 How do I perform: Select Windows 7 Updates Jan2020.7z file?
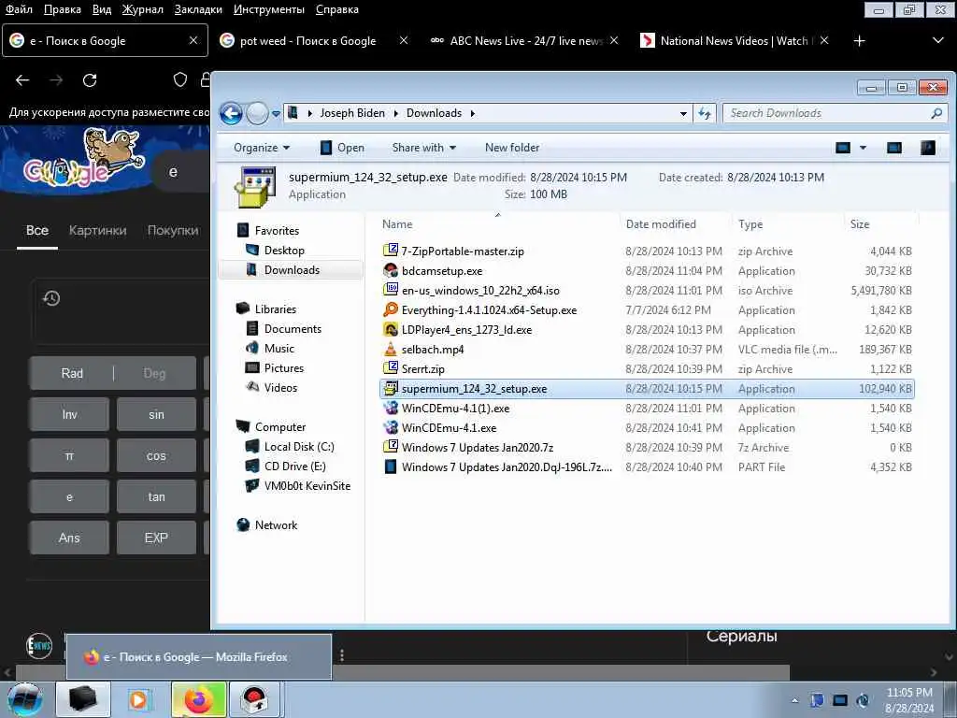[647, 448]
